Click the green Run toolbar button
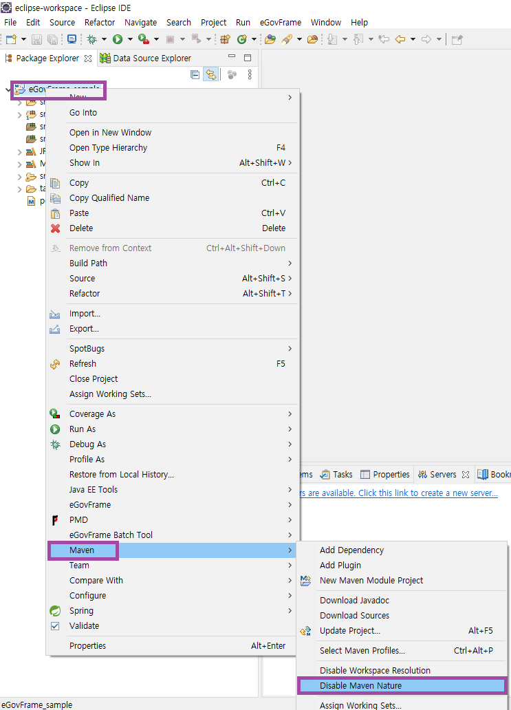This screenshot has width=511, height=710. click(118, 39)
